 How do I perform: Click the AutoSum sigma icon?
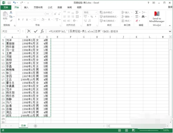[137, 12]
